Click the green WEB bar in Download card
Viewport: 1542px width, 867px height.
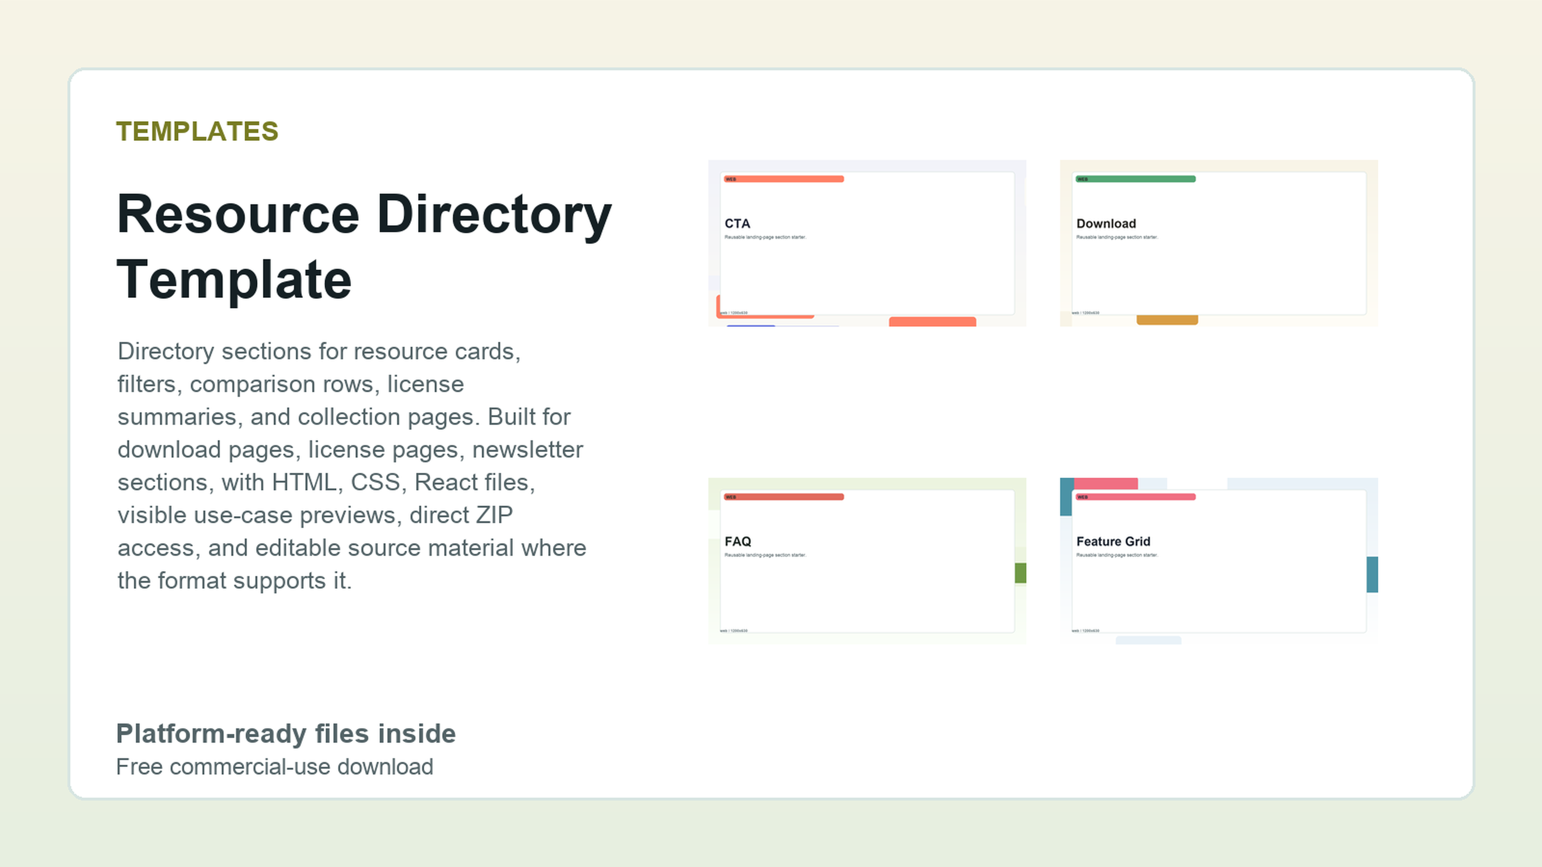pyautogui.click(x=1136, y=179)
